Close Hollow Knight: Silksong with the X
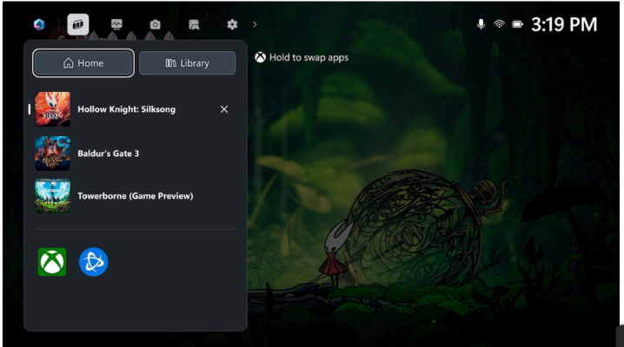 pyautogui.click(x=224, y=109)
